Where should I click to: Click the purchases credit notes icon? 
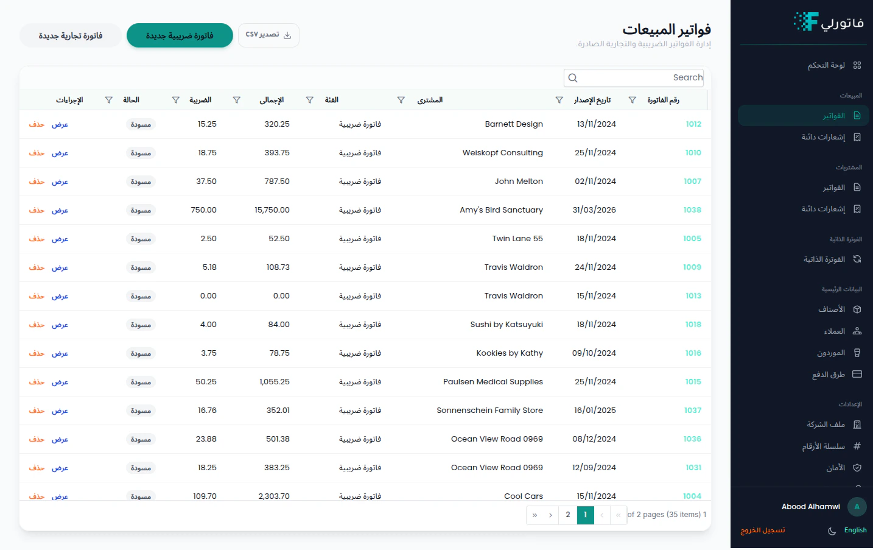click(x=857, y=209)
